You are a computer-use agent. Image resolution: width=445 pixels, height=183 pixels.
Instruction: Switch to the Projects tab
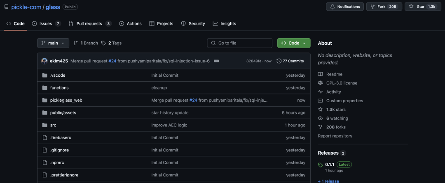click(x=161, y=24)
